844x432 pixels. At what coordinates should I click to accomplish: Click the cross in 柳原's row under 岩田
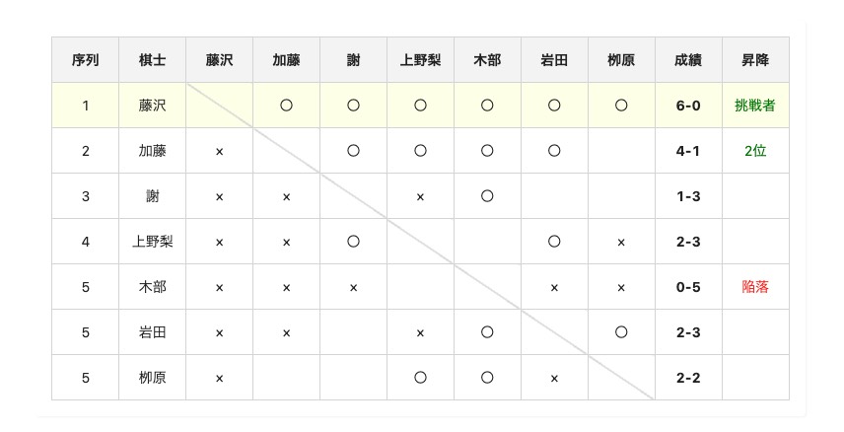tap(554, 378)
